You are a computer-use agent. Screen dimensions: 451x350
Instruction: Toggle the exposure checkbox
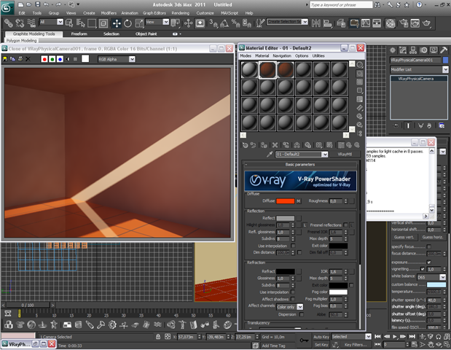click(x=429, y=262)
